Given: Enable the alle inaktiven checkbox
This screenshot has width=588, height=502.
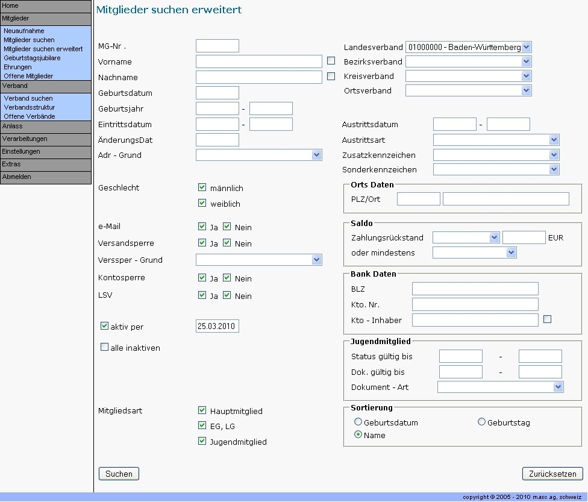Looking at the screenshot, I should point(104,348).
